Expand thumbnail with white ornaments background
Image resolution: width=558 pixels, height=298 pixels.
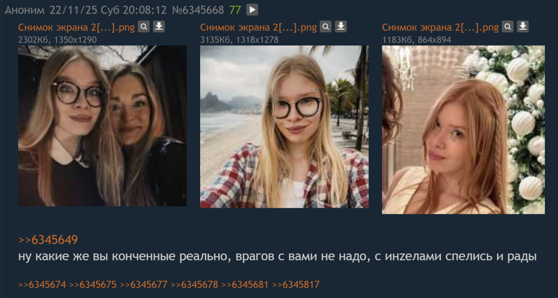(x=463, y=130)
